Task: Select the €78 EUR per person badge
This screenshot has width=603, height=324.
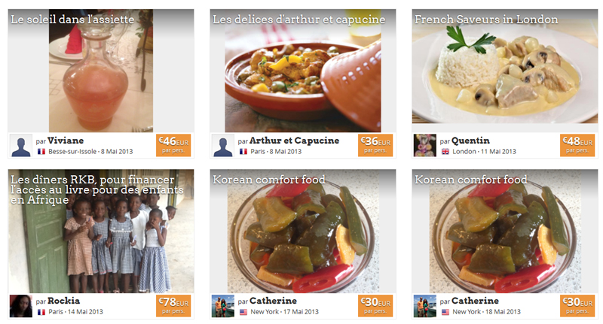Action: [x=173, y=305]
